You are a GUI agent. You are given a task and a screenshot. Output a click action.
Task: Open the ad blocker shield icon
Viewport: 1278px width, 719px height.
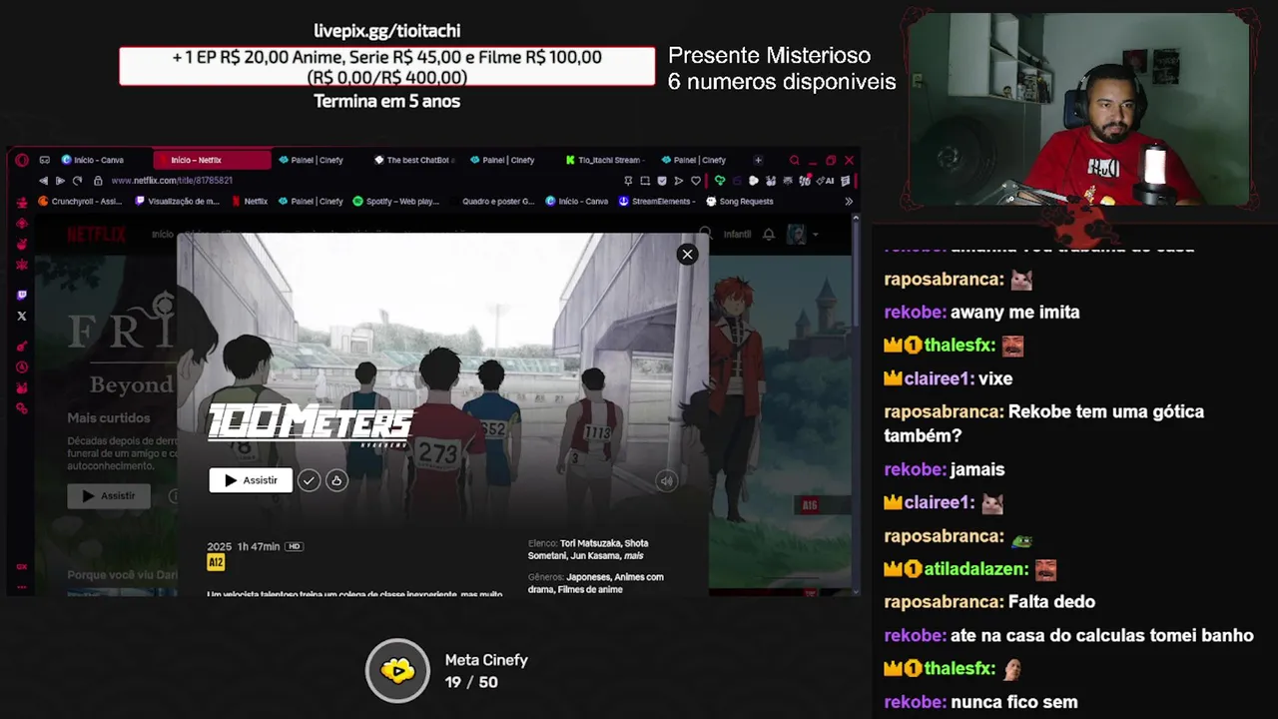click(x=662, y=181)
